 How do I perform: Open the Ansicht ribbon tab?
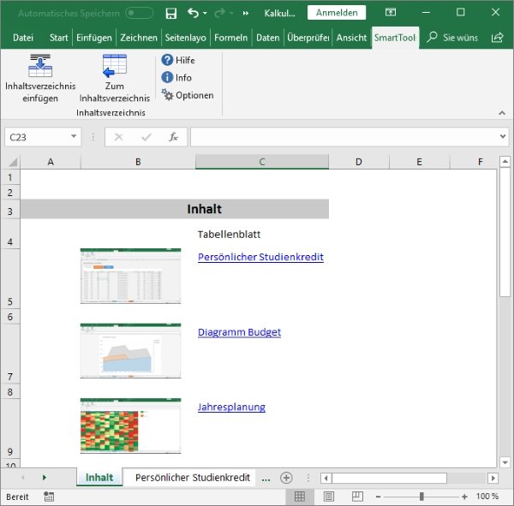click(x=351, y=38)
